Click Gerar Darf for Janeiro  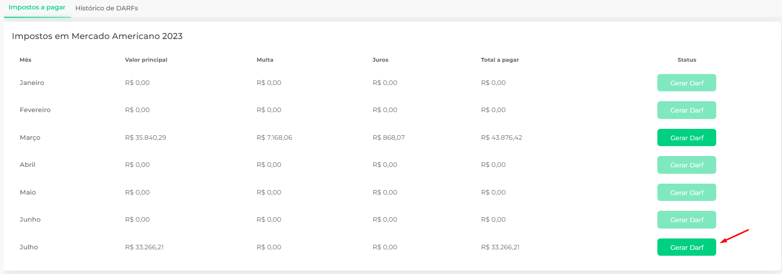click(687, 83)
